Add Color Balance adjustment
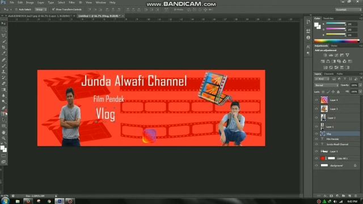 tap(328, 61)
